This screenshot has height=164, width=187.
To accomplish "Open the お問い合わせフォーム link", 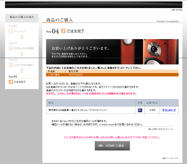I will tap(162, 129).
